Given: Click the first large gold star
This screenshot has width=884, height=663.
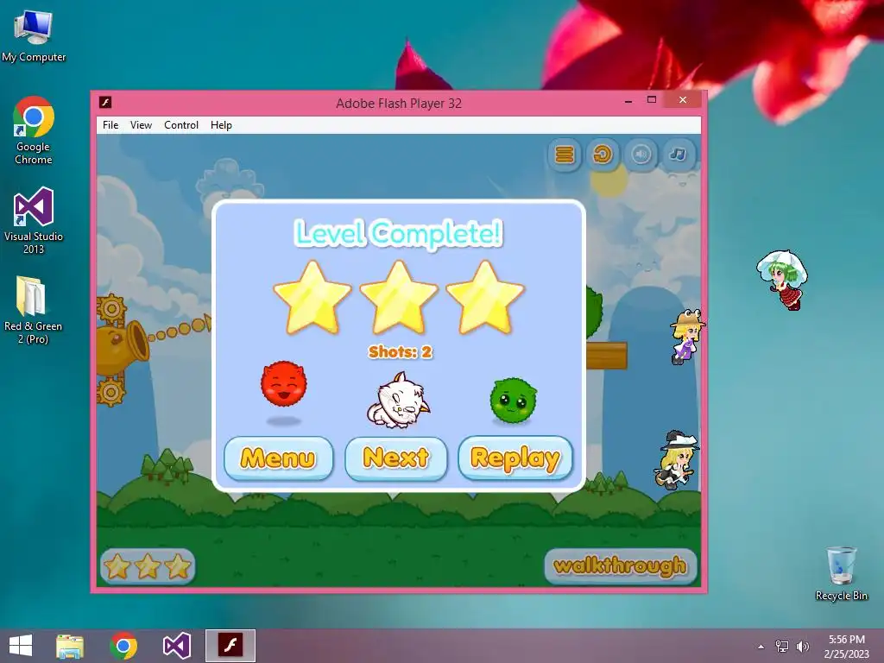Looking at the screenshot, I should (x=313, y=297).
